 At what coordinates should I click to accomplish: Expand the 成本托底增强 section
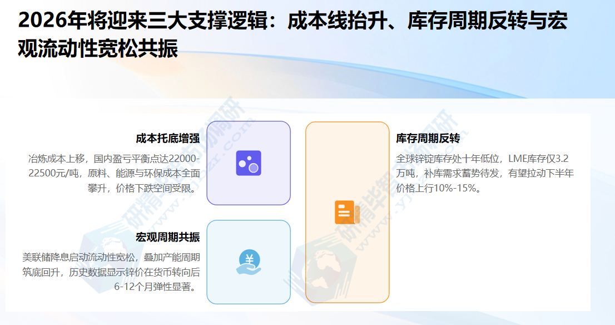pyautogui.click(x=168, y=138)
